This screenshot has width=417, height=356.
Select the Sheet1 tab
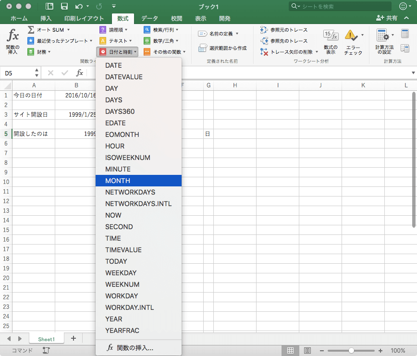tap(46, 339)
